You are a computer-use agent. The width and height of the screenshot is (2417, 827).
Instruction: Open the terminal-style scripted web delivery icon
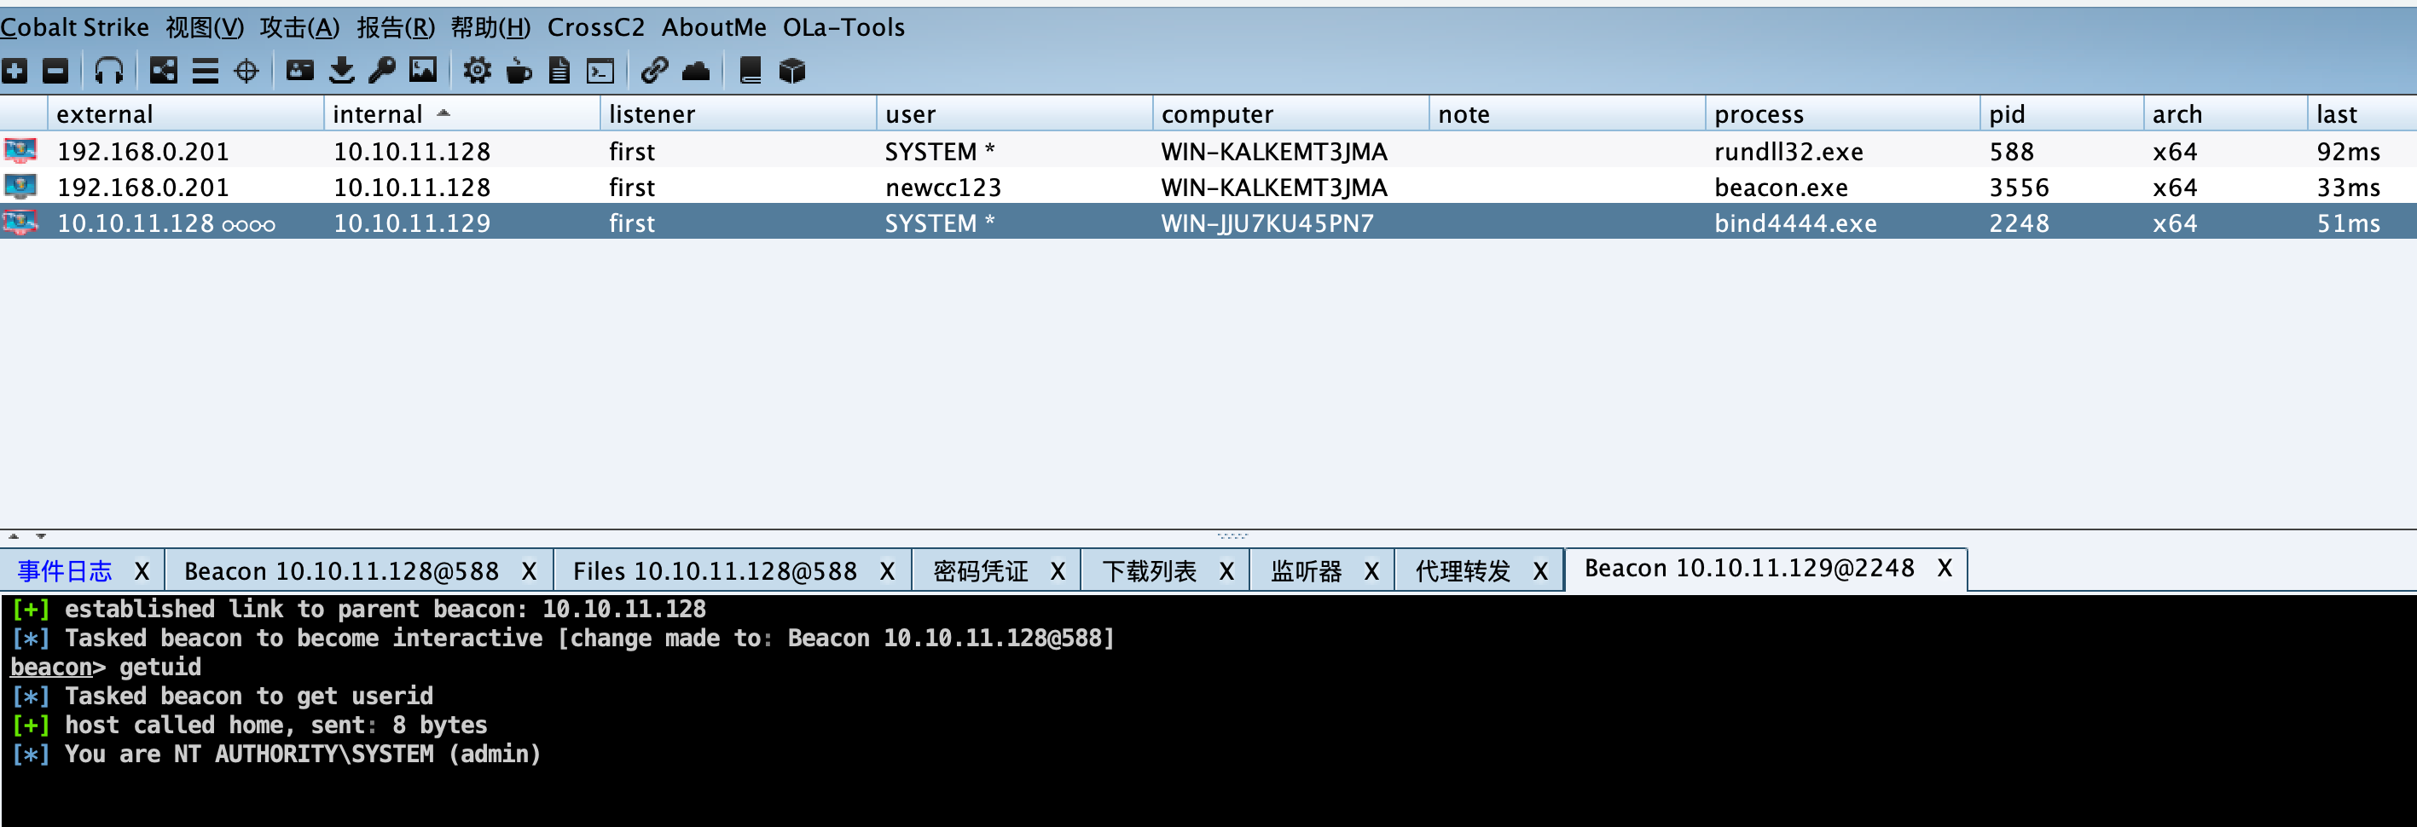600,70
